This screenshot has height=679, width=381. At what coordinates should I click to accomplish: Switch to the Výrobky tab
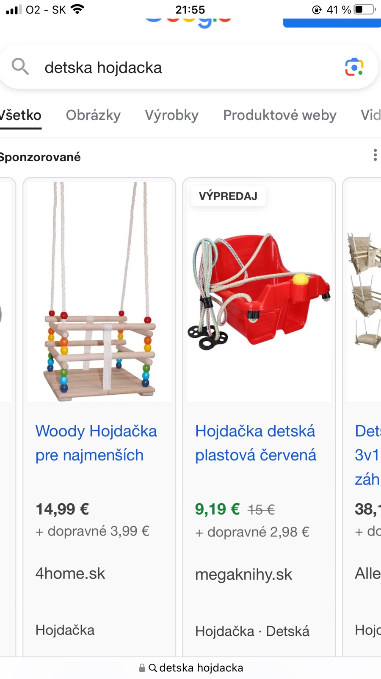[x=172, y=115]
